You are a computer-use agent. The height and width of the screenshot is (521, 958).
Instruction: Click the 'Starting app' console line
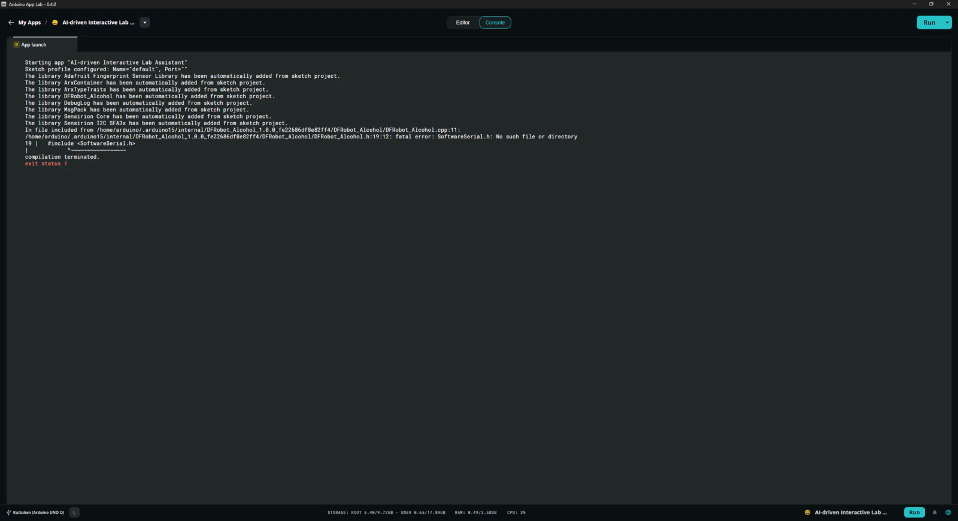[x=106, y=62]
